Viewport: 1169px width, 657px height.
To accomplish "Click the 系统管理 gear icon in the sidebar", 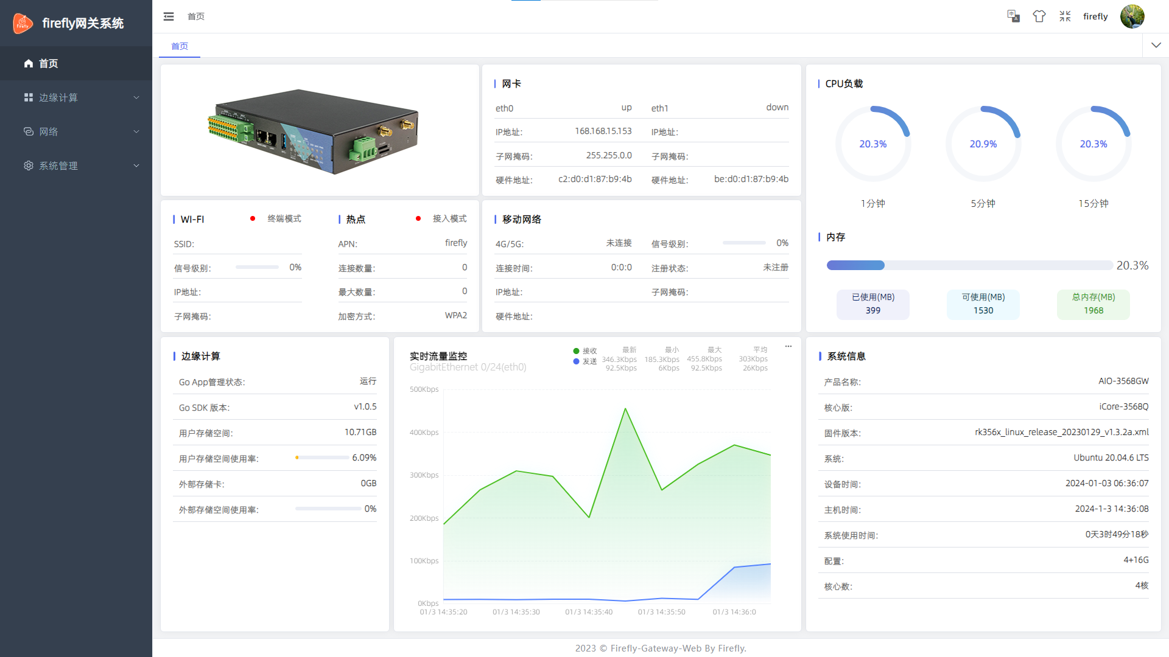I will pyautogui.click(x=29, y=165).
